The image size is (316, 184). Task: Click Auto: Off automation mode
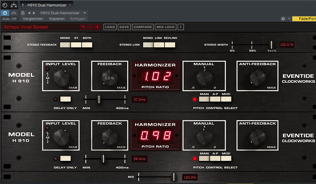[9, 19]
